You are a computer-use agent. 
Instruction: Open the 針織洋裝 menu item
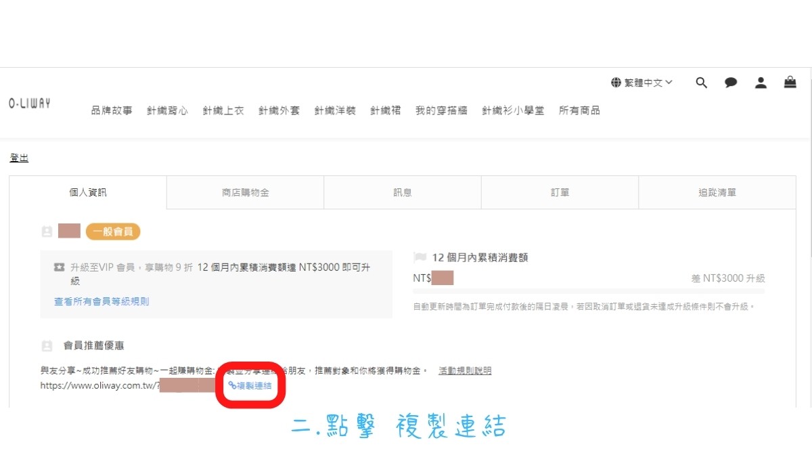click(335, 110)
